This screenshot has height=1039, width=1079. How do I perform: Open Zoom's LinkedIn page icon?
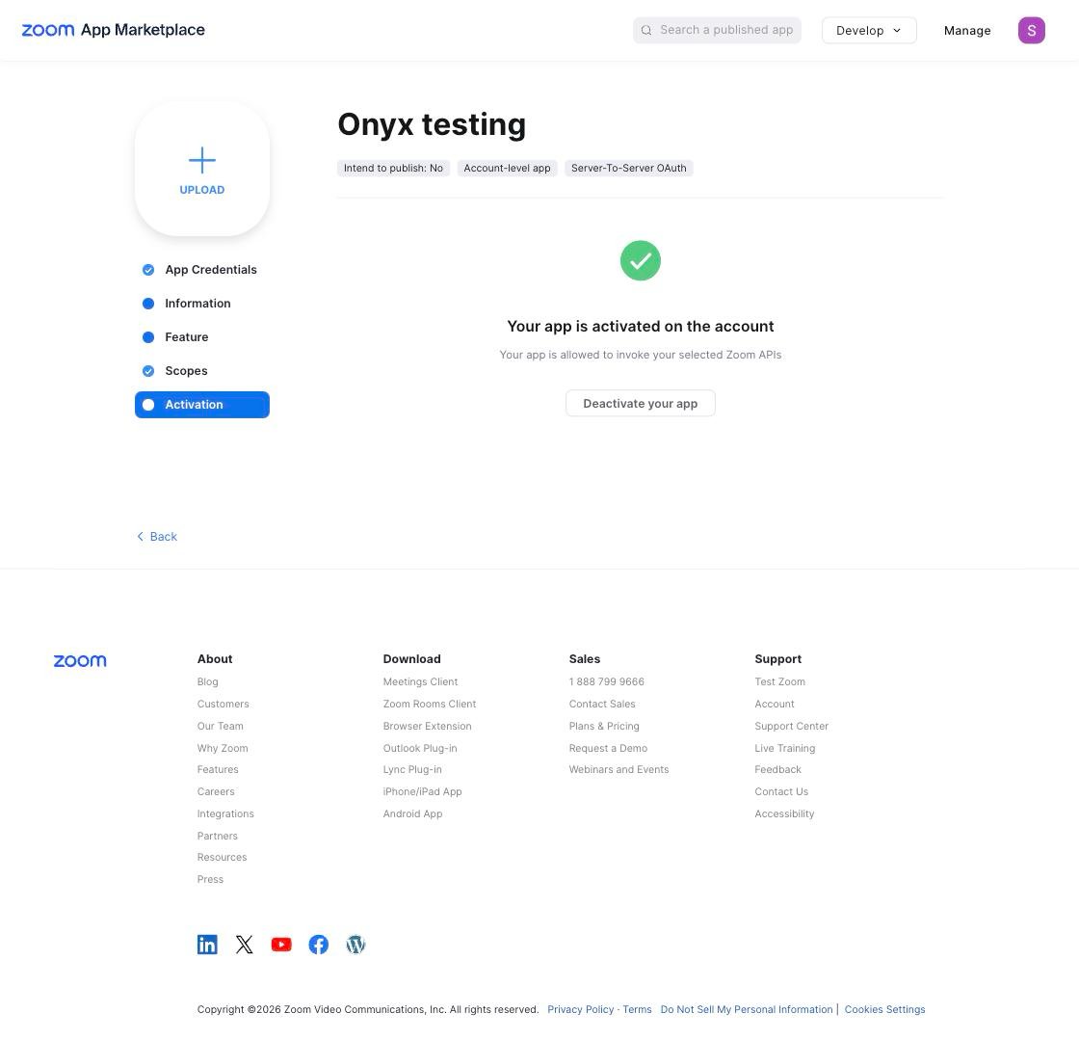[x=207, y=944]
